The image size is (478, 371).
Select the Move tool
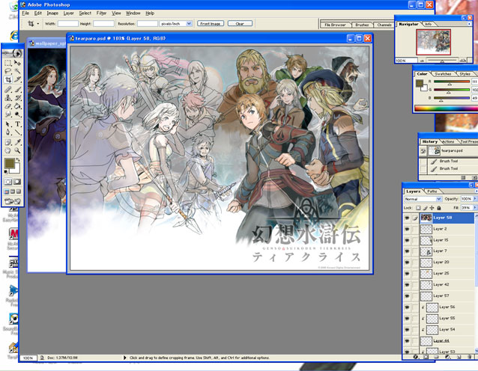[x=17, y=63]
